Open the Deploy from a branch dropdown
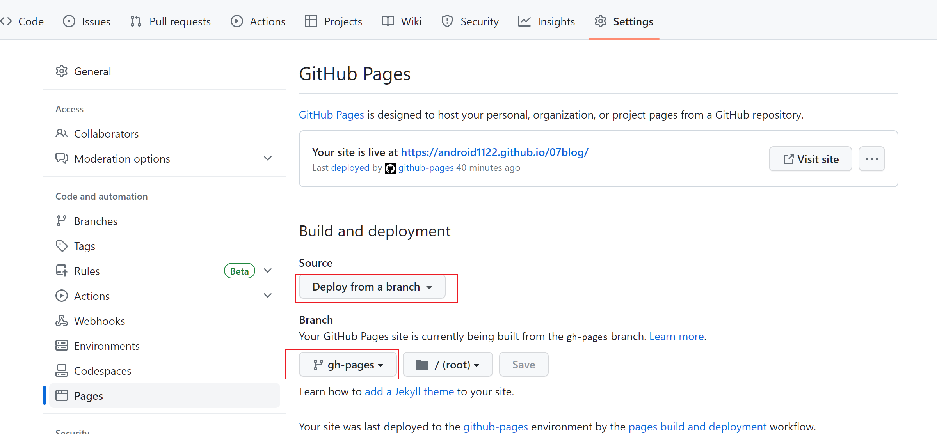Screen dimensions: 937x434 372,287
